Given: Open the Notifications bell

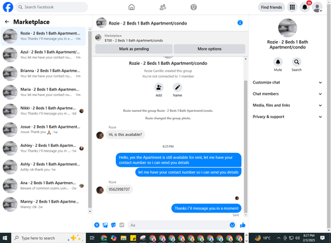Looking at the screenshot, I should coord(305,7).
